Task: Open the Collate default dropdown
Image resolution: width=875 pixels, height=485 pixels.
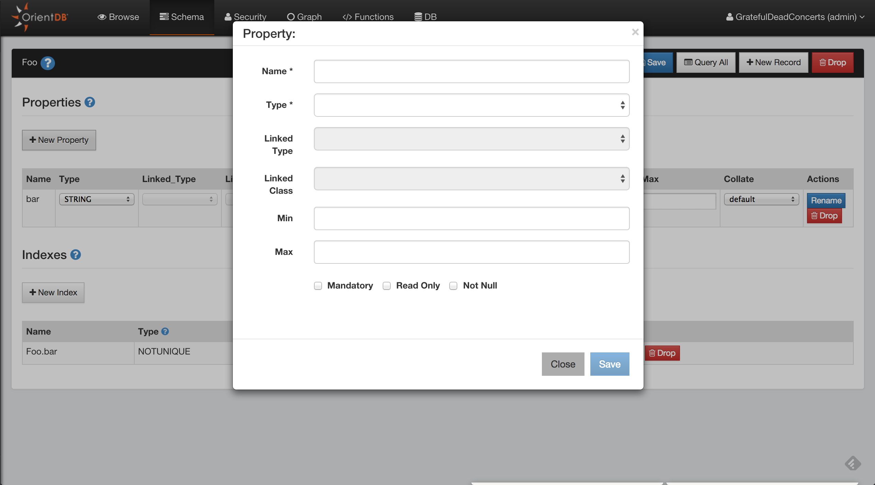Action: 761,199
